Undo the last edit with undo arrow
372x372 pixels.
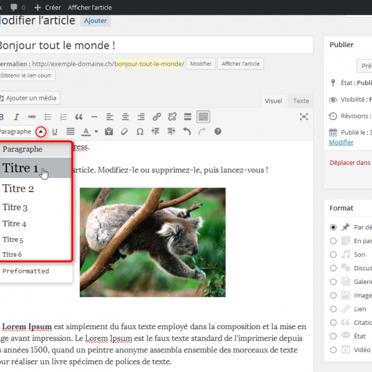point(187,131)
